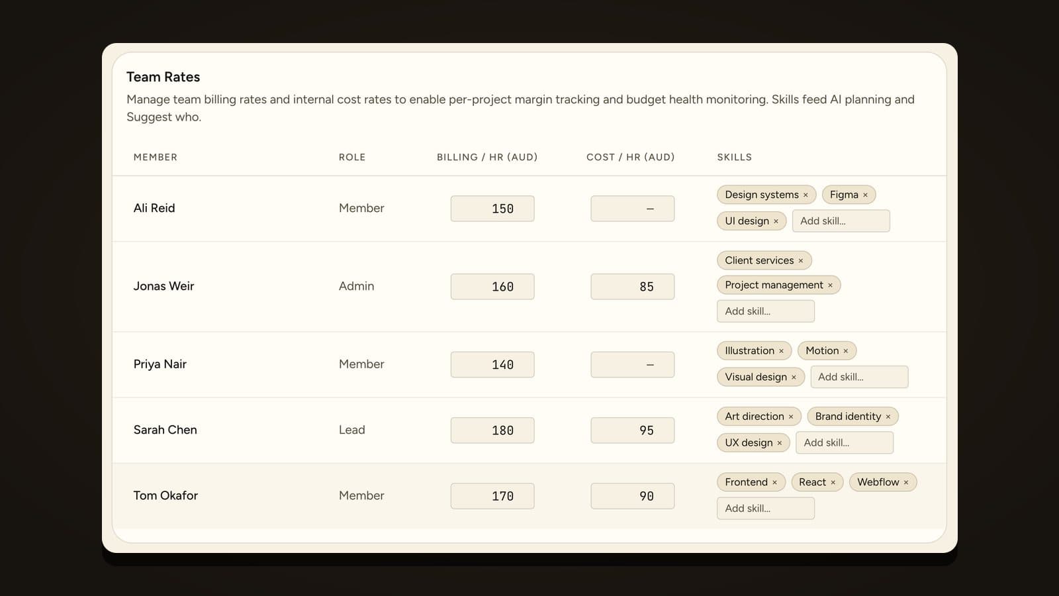Focus the Add skill field for Ali Reid
The image size is (1059, 596).
pos(841,221)
